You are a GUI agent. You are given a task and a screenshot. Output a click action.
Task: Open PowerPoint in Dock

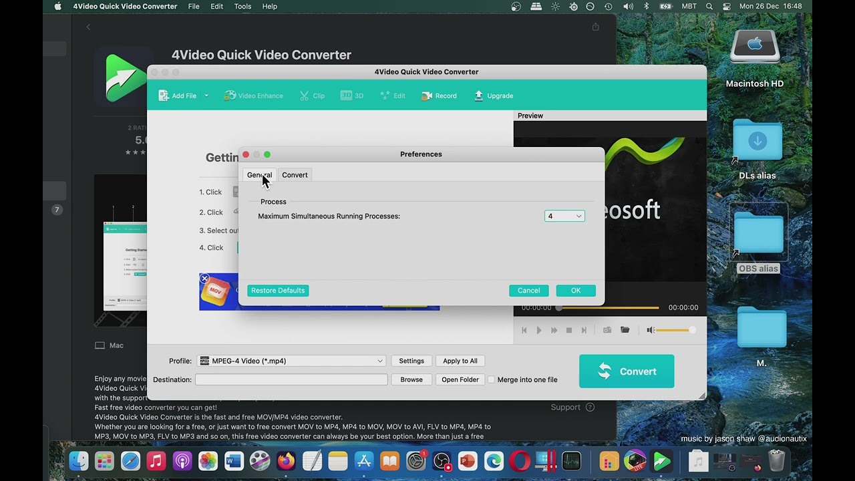coord(468,461)
